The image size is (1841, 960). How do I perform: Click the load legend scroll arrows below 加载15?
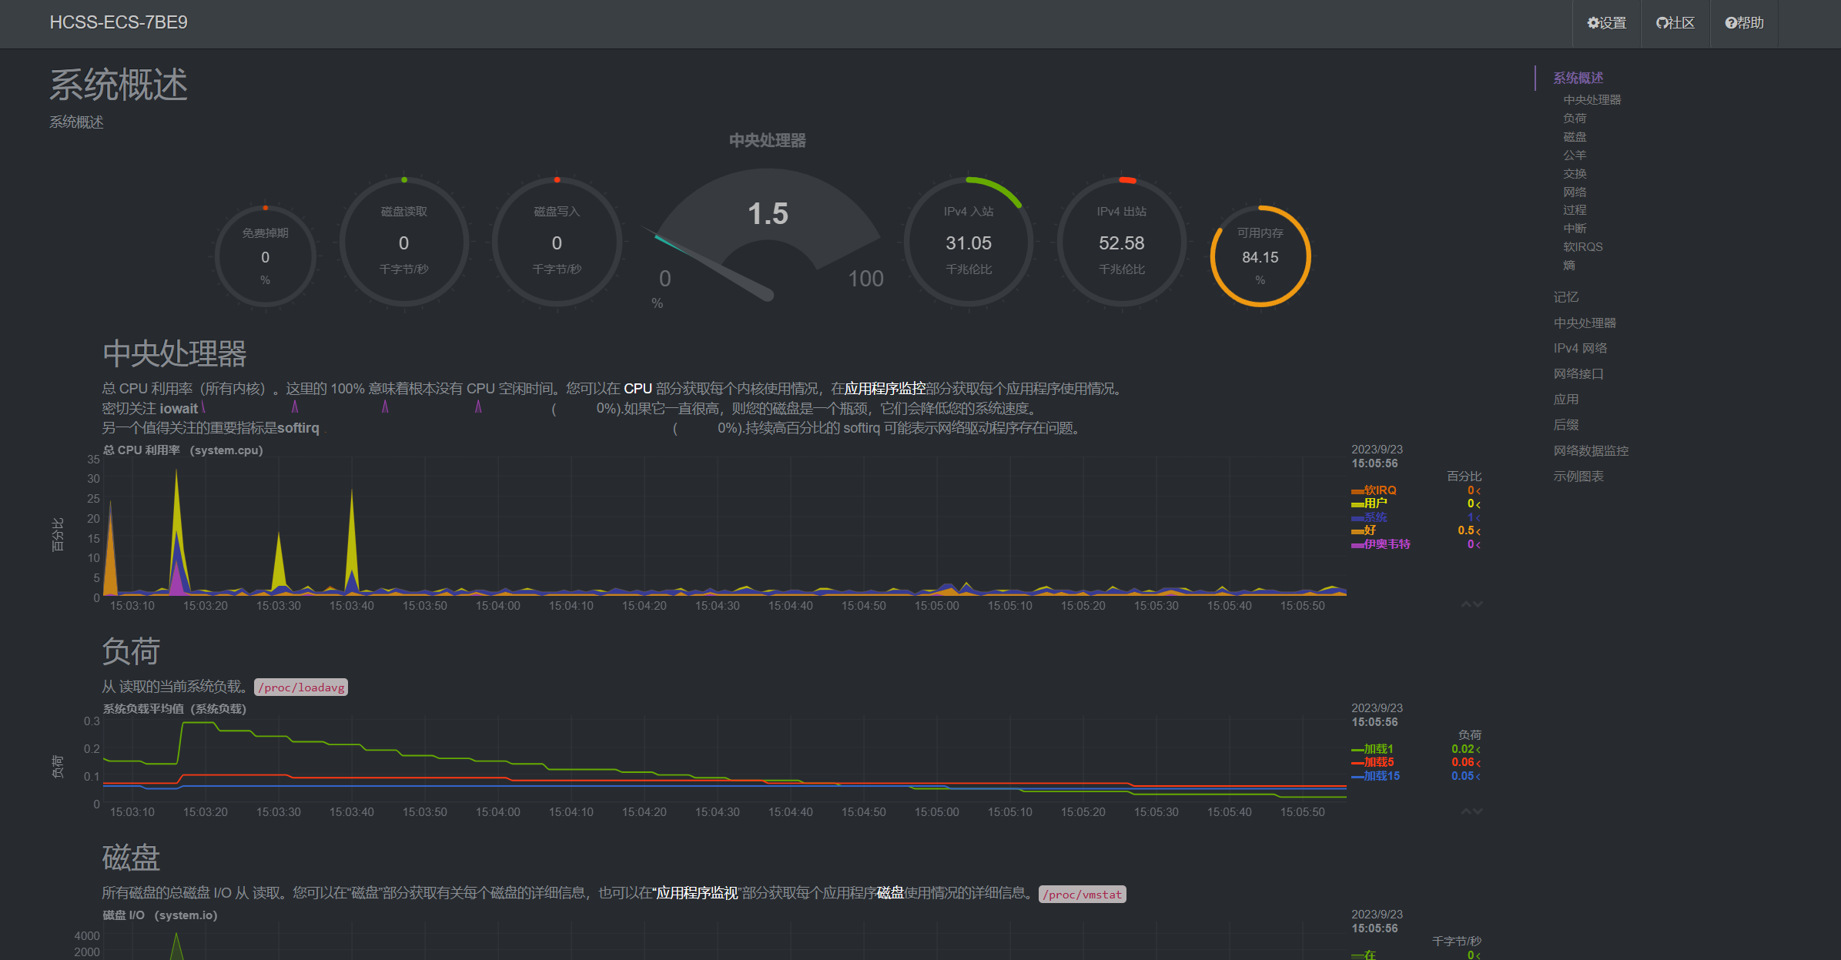[x=1471, y=811]
